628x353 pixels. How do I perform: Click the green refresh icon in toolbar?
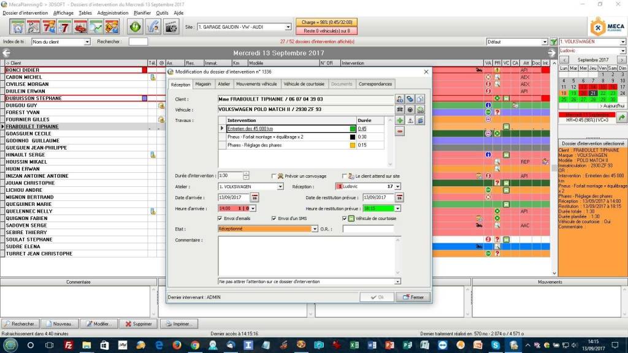pos(135,27)
